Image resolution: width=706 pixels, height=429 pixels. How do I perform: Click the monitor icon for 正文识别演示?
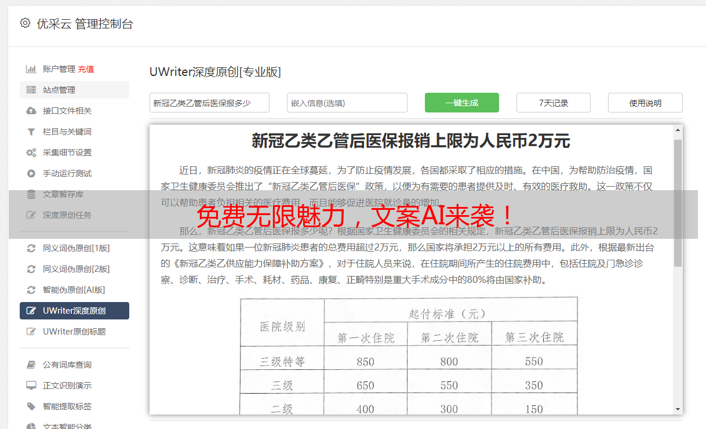pyautogui.click(x=31, y=386)
